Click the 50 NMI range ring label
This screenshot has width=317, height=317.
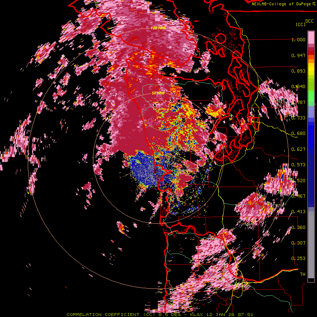(158, 93)
